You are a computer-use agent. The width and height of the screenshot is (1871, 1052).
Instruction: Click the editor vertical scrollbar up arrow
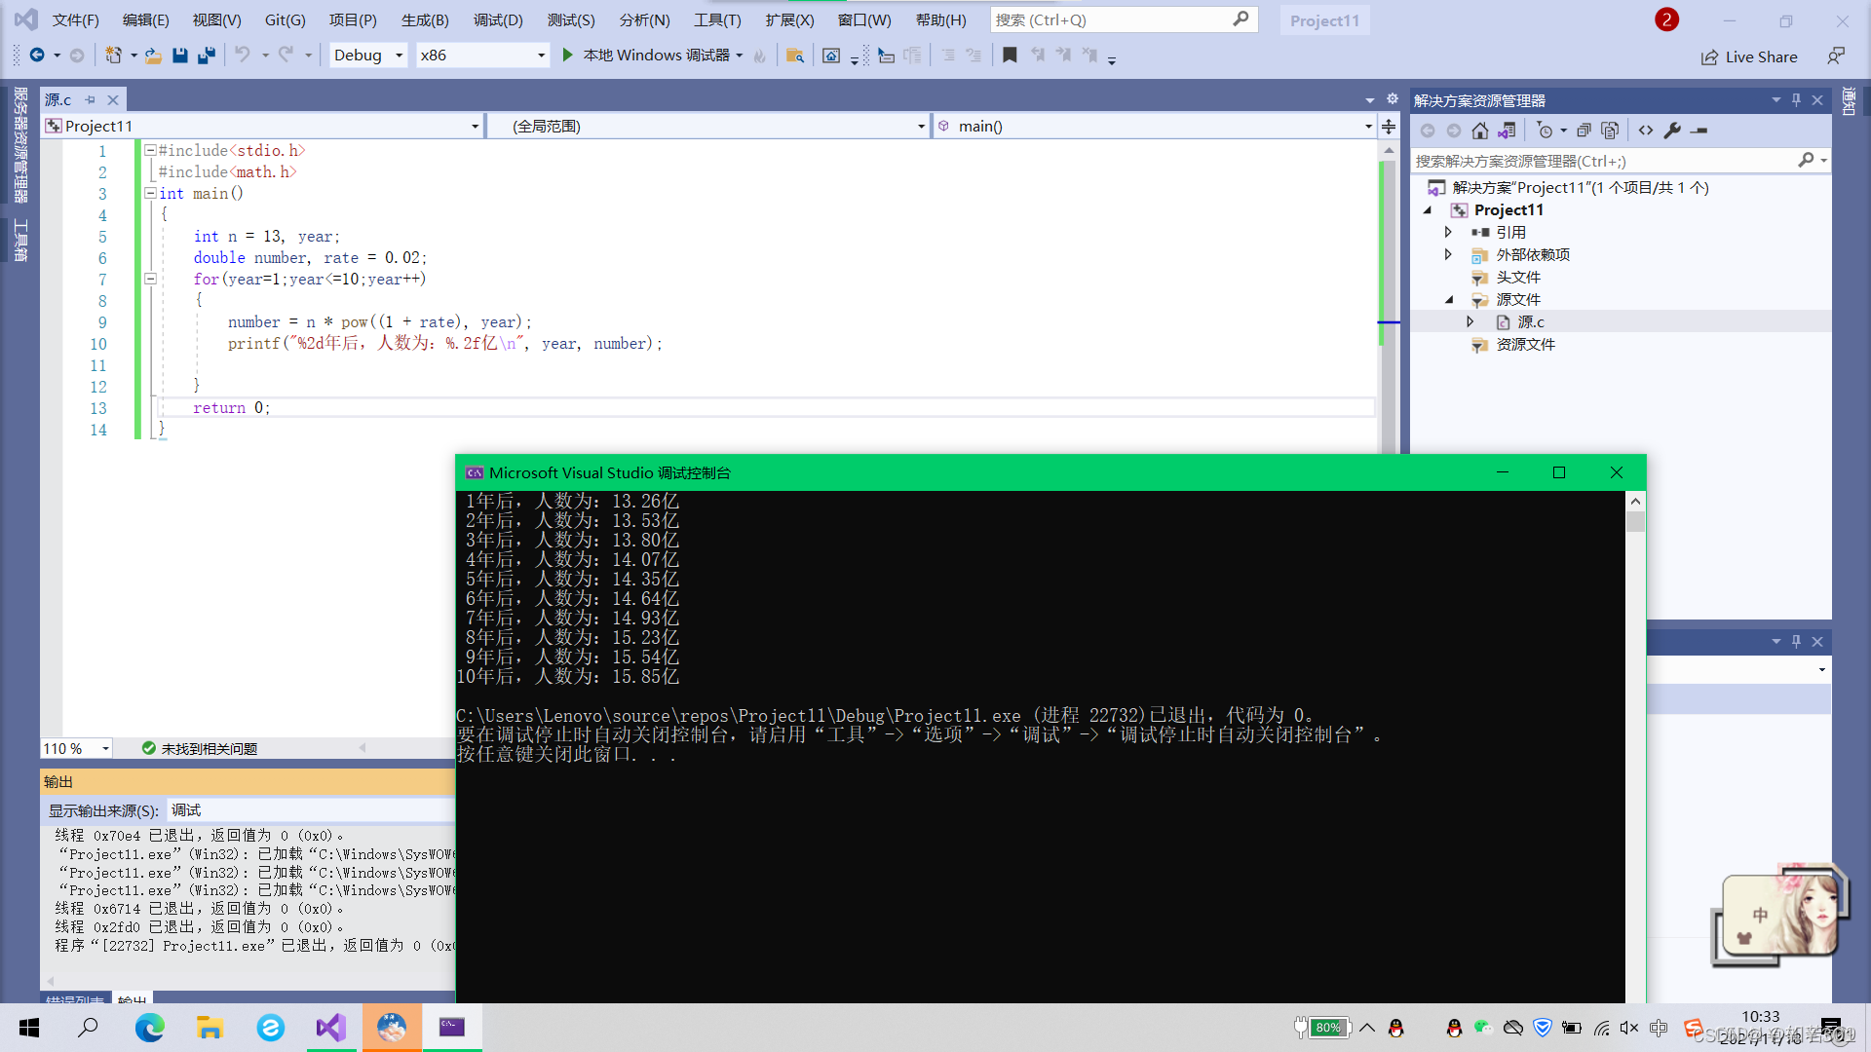(1389, 150)
